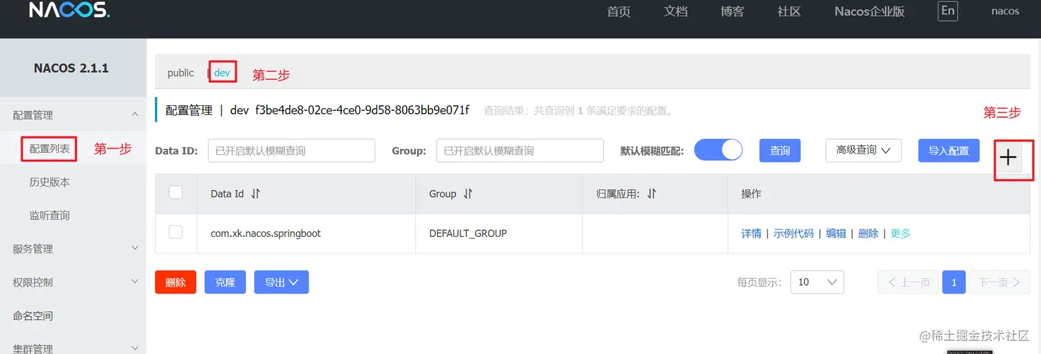Image resolution: width=1041 pixels, height=354 pixels.
Task: Click 编辑 link in the config row
Action: 836,233
